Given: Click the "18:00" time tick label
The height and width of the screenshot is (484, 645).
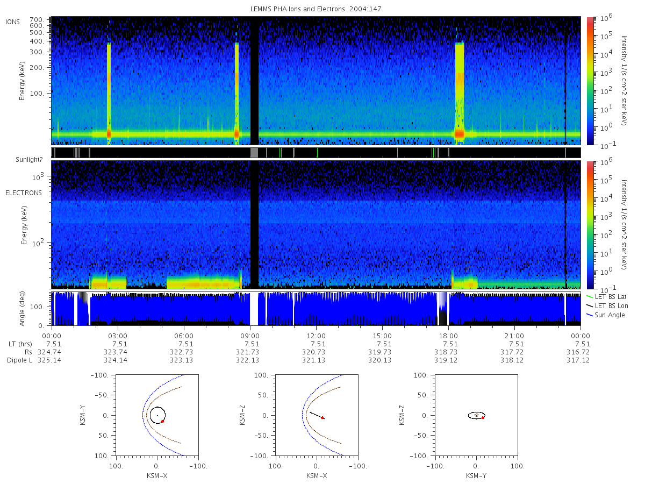Looking at the screenshot, I should [449, 336].
